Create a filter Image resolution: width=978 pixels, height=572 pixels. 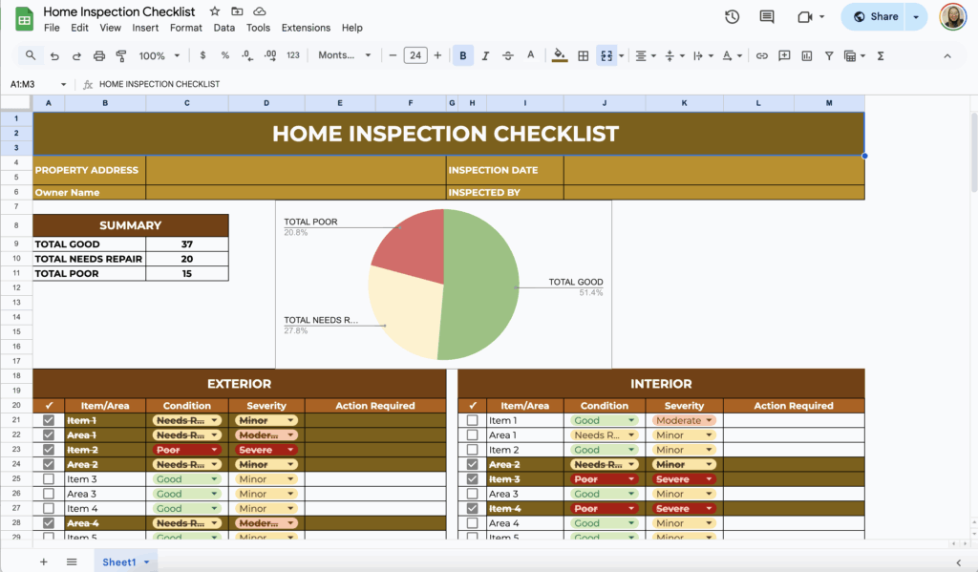[x=829, y=55]
